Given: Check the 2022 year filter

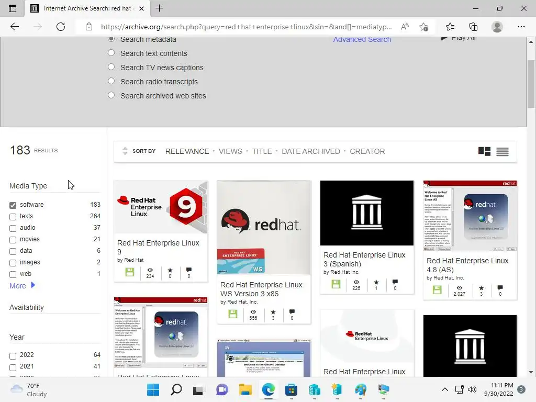Looking at the screenshot, I should (13, 356).
